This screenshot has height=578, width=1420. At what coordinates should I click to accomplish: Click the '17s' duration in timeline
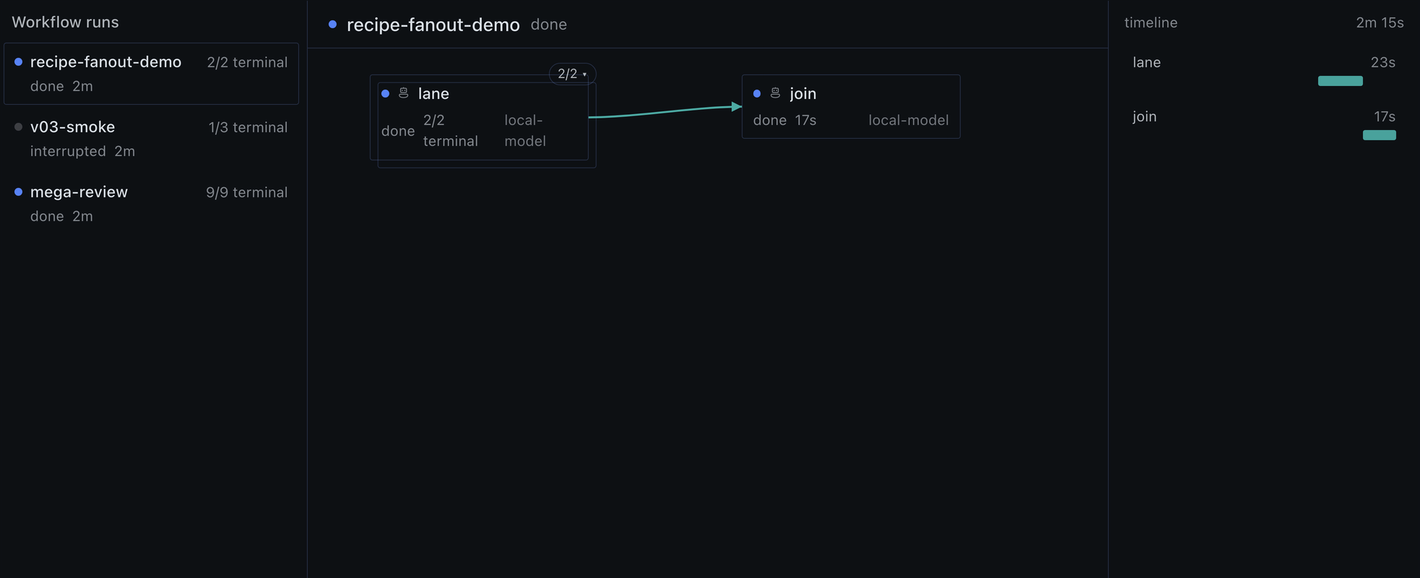coord(1385,116)
